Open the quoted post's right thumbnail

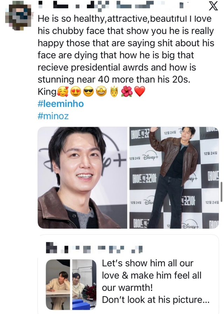(x=84, y=285)
